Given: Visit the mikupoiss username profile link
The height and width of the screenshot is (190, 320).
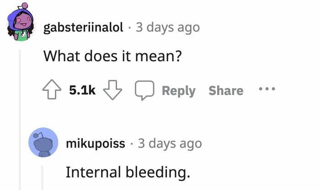Looking at the screenshot, I should pyautogui.click(x=96, y=143).
